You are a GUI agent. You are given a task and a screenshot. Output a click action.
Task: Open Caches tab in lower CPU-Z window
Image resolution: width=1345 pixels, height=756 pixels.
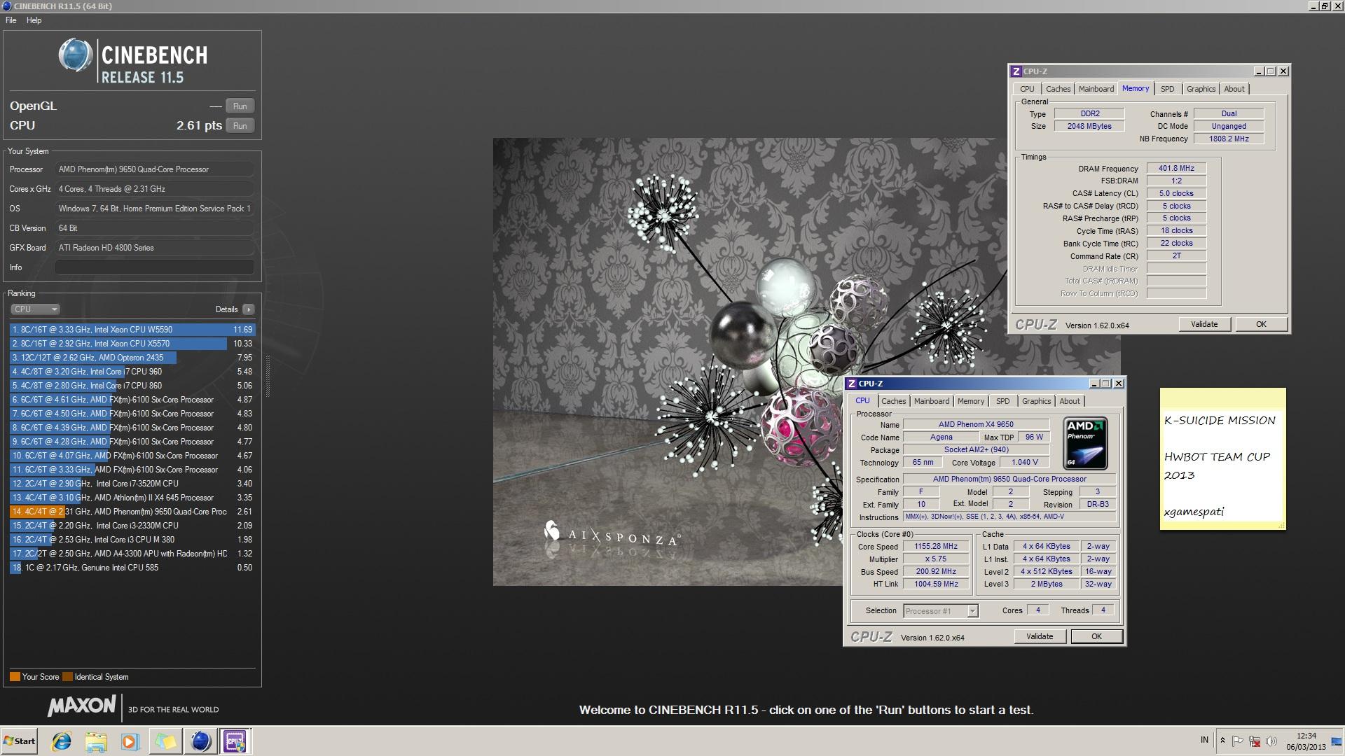coord(893,401)
